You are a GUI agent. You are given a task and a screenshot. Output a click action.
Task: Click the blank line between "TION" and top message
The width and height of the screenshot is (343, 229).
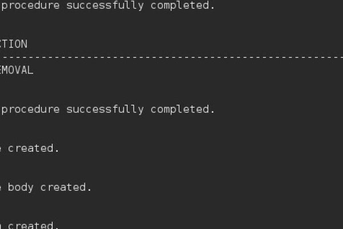pos(114,26)
